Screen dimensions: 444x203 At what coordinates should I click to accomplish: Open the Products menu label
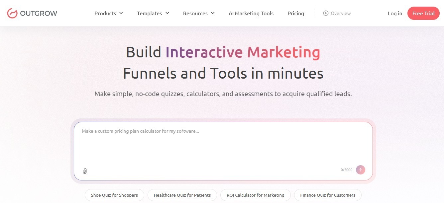coord(105,14)
